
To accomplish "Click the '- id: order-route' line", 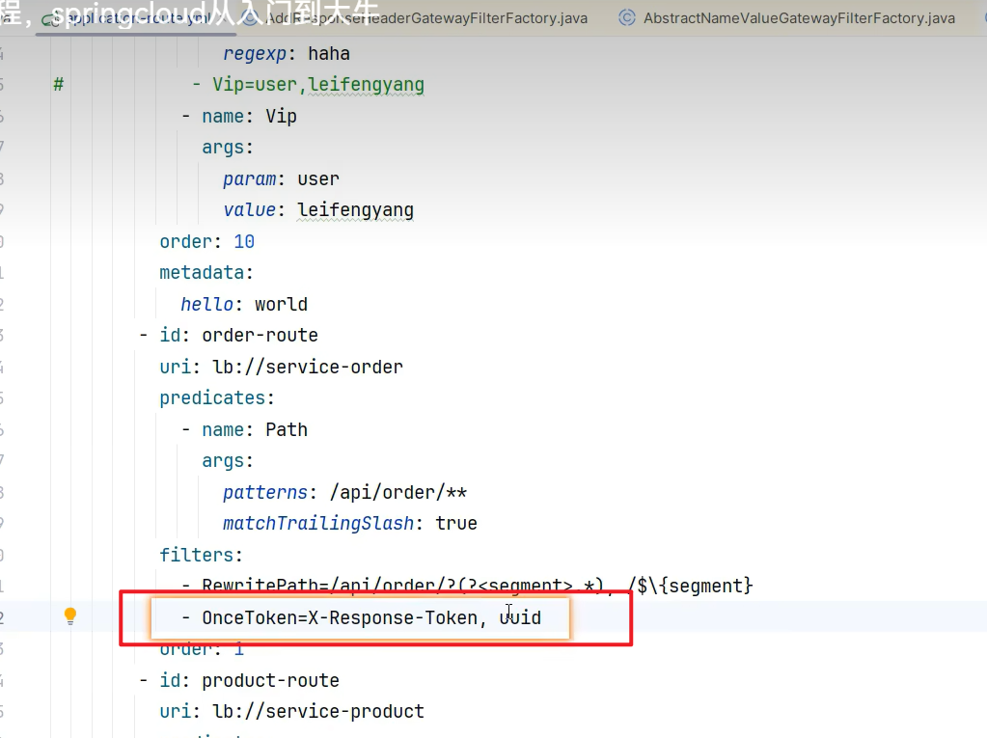I will point(229,335).
